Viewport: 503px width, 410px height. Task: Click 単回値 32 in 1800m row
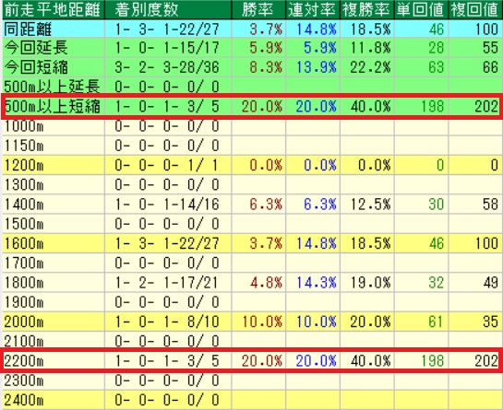(436, 283)
